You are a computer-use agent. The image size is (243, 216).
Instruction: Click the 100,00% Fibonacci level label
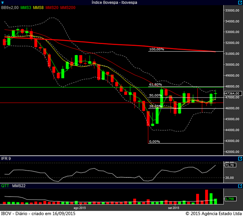(157, 49)
